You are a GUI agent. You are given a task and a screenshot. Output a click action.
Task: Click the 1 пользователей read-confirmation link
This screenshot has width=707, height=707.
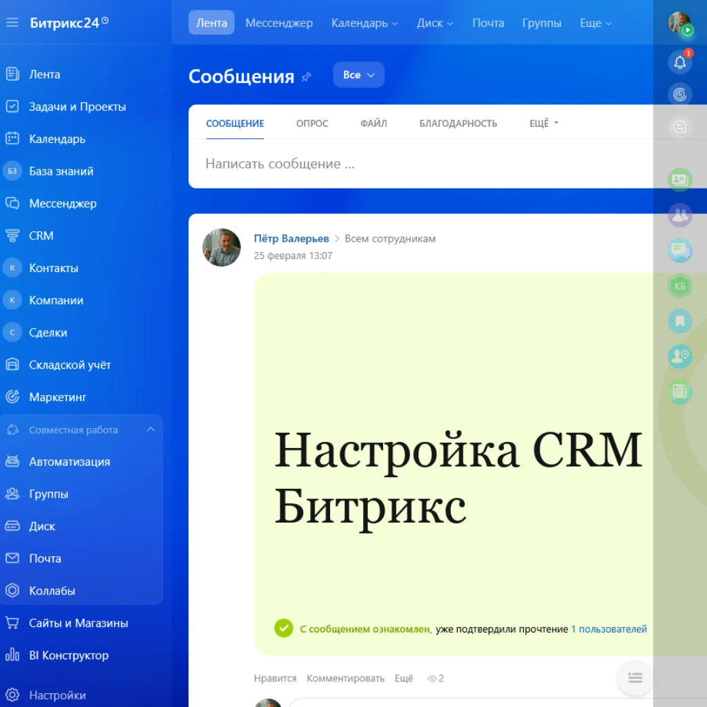pyautogui.click(x=608, y=629)
